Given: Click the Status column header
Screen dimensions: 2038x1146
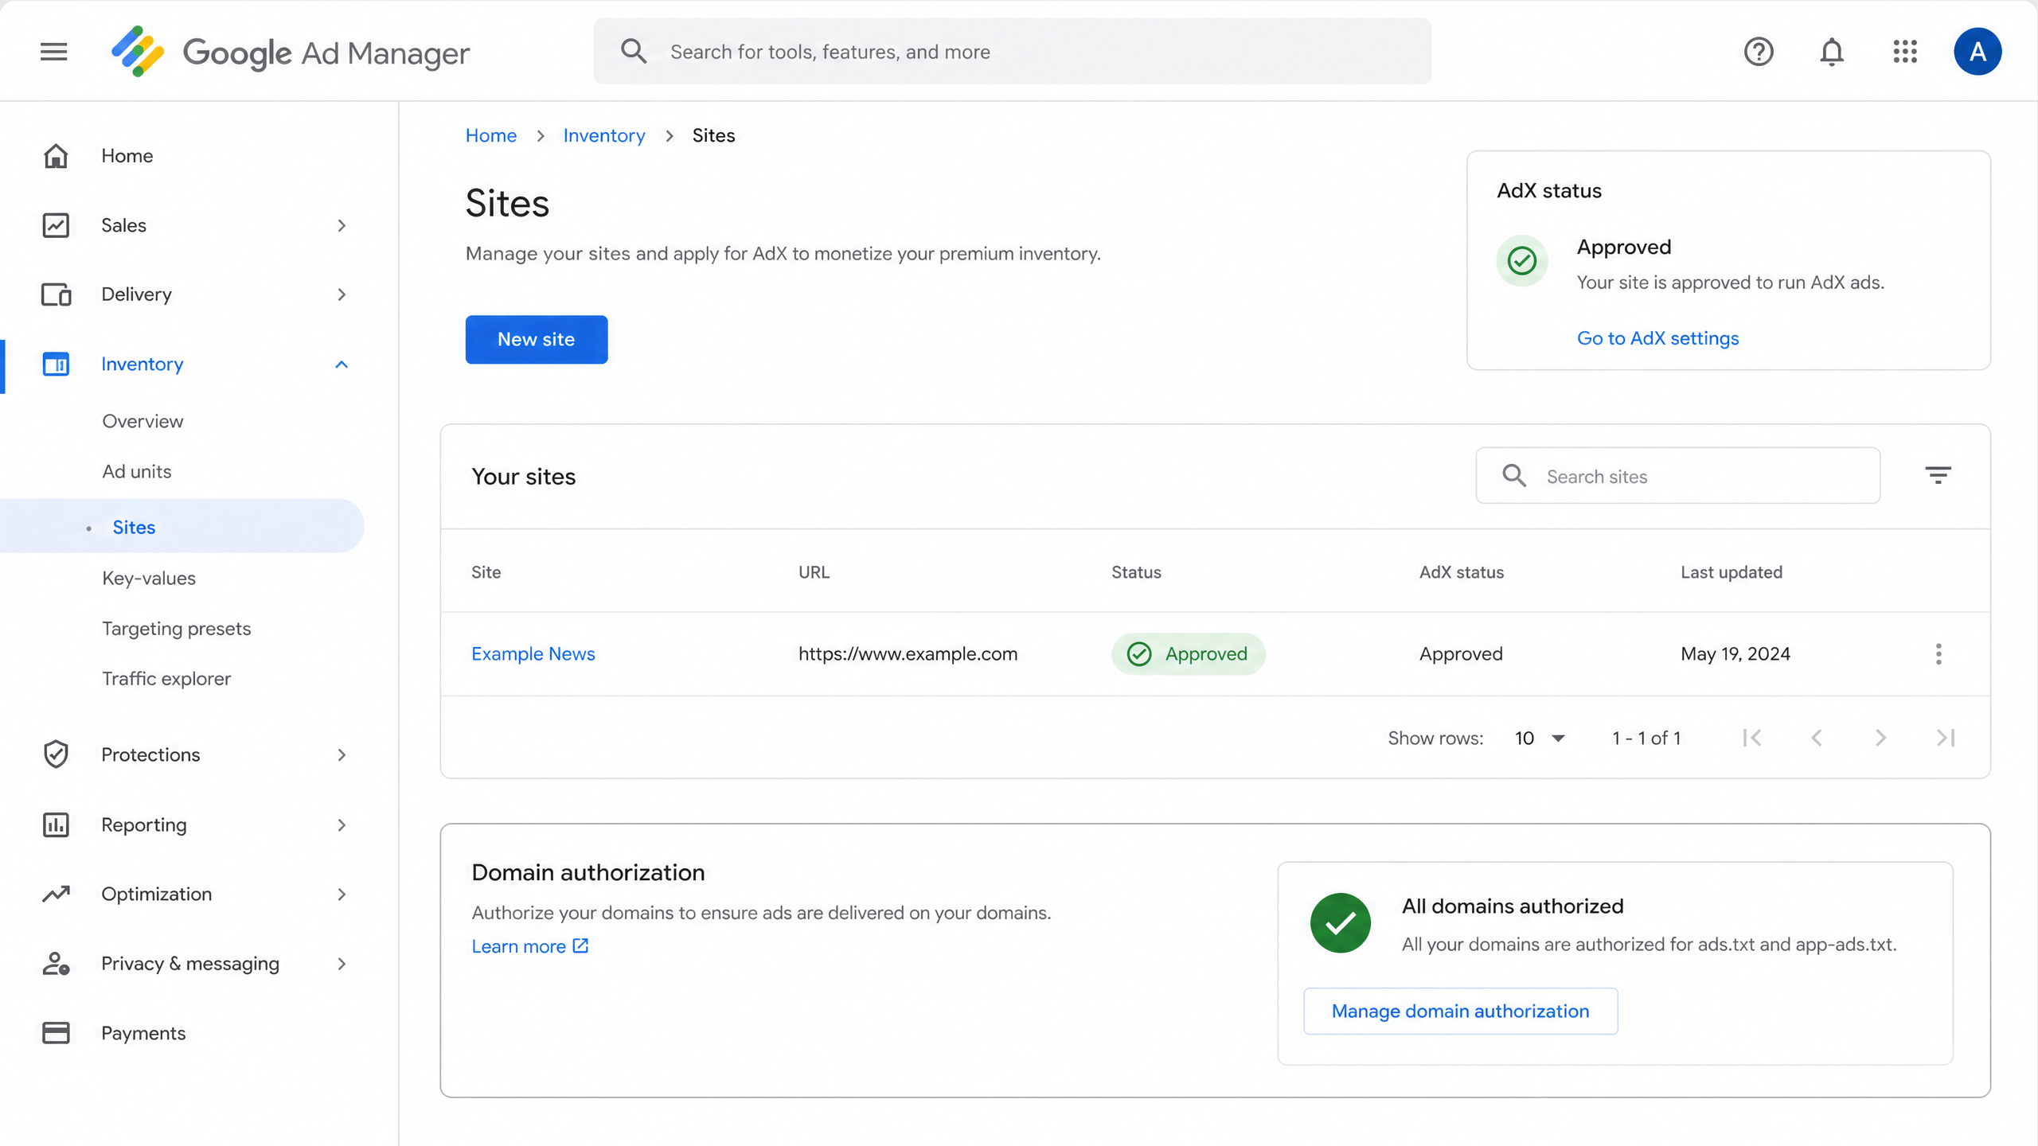Looking at the screenshot, I should pyautogui.click(x=1136, y=572).
